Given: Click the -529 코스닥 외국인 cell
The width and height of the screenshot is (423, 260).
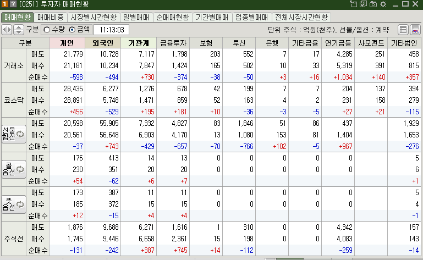Looking at the screenshot, I should 103,112.
